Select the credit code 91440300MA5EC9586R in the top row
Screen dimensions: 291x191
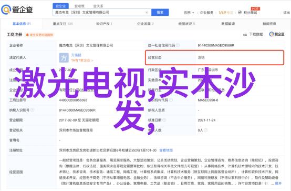coord(216,45)
